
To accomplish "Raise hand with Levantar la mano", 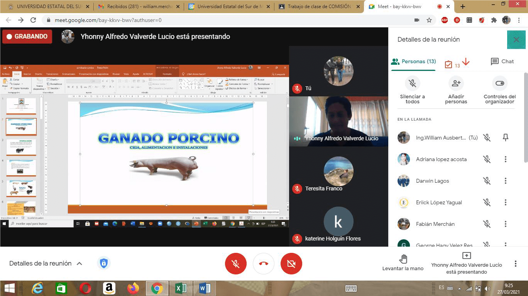I will (x=403, y=263).
